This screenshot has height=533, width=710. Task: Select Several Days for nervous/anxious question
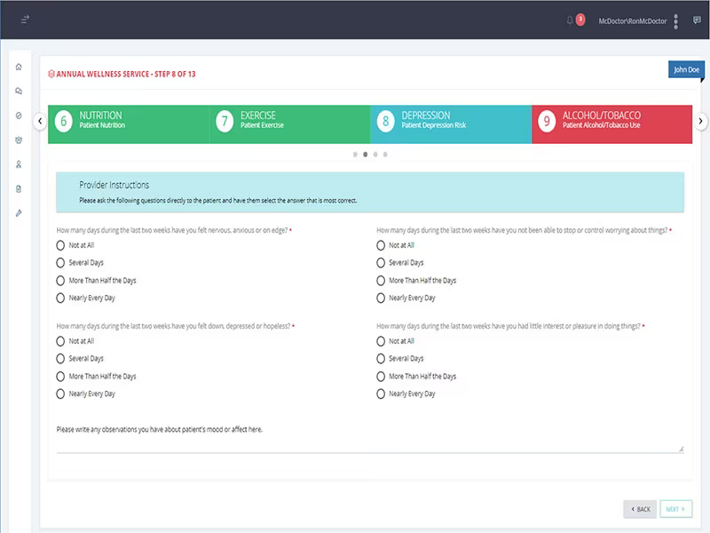60,263
